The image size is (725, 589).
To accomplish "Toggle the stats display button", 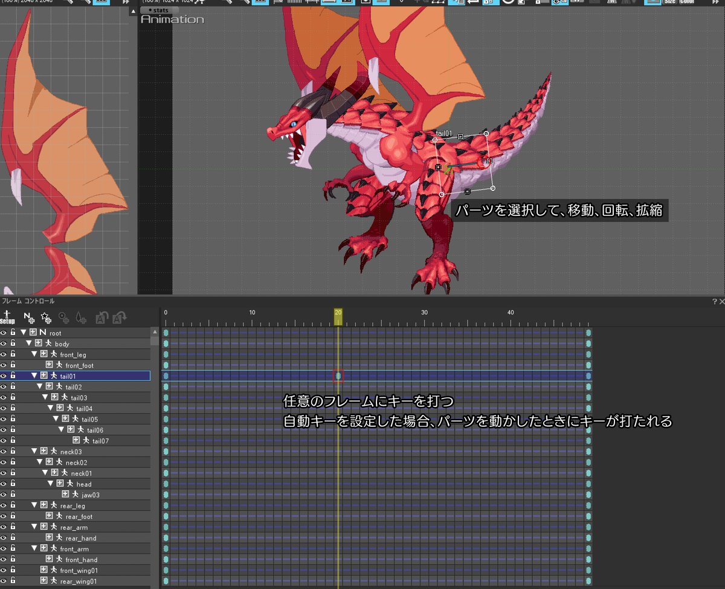I will pyautogui.click(x=159, y=10).
